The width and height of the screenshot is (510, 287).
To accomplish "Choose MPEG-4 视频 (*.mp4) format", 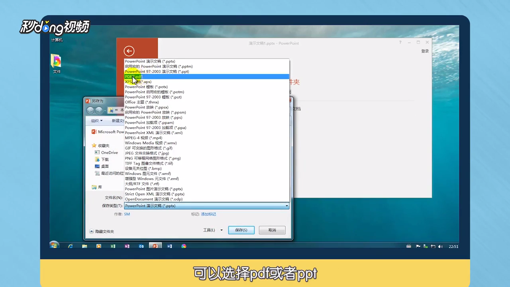I will point(206,138).
